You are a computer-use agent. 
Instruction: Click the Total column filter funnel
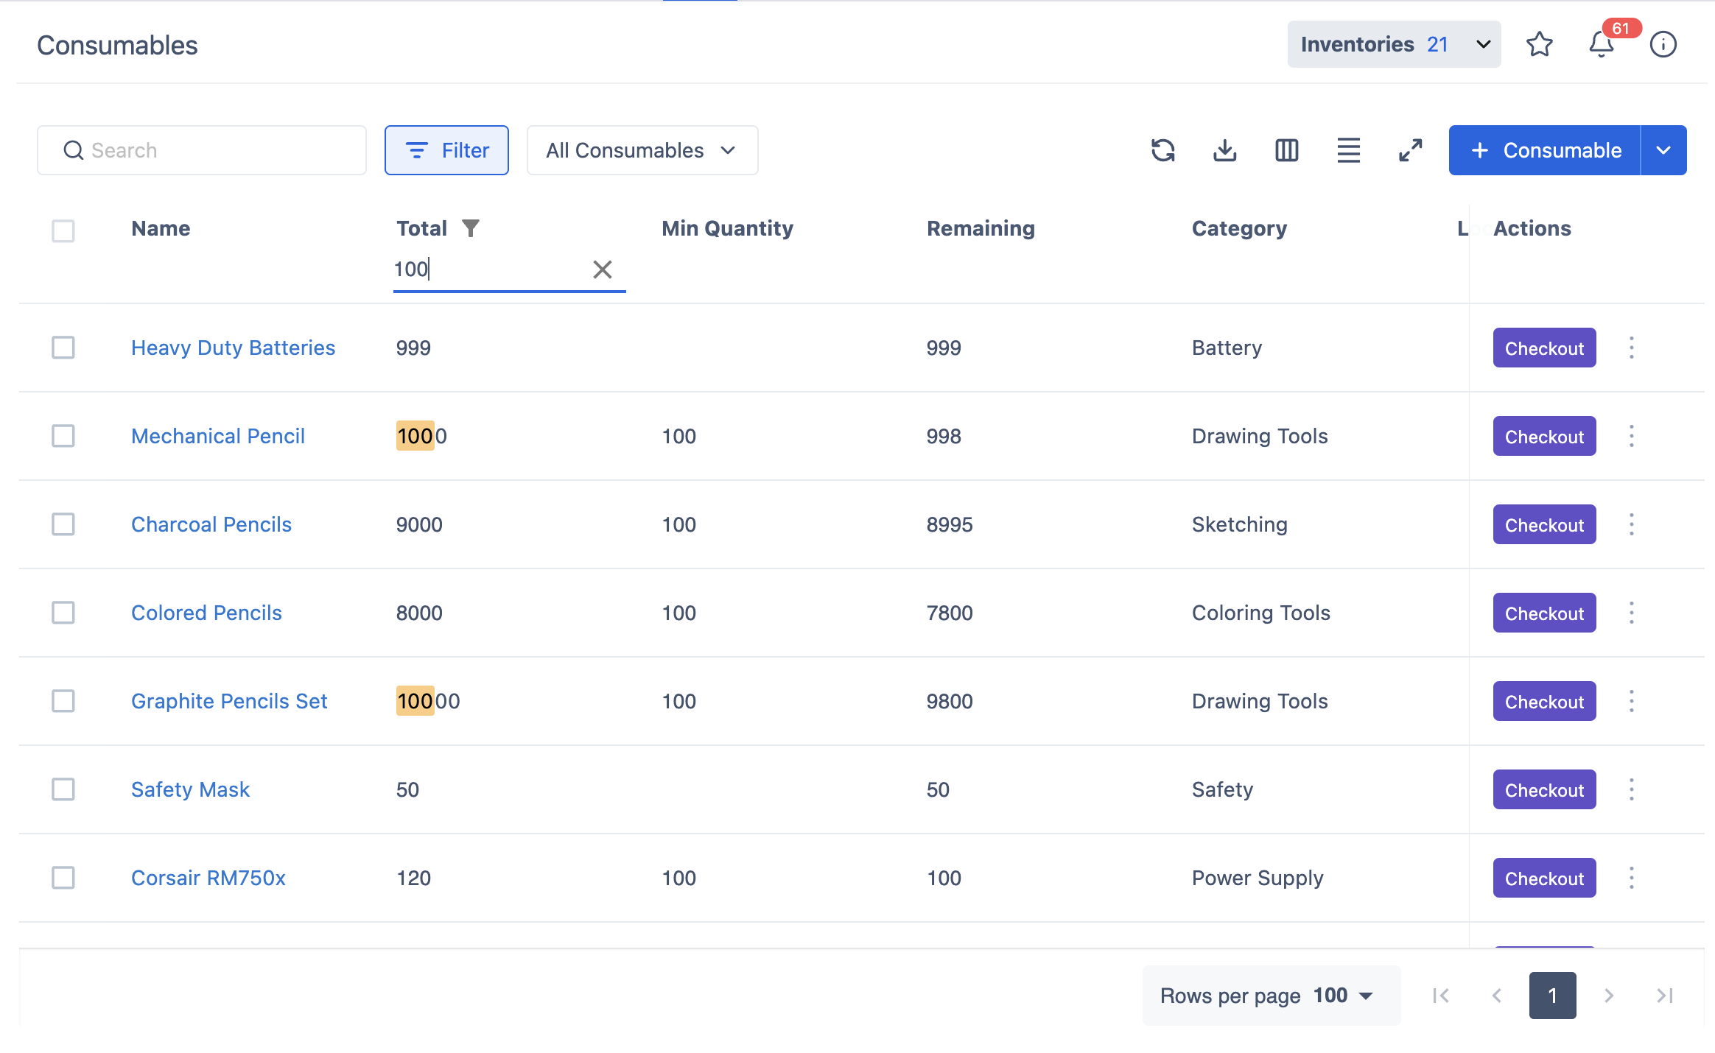point(471,228)
